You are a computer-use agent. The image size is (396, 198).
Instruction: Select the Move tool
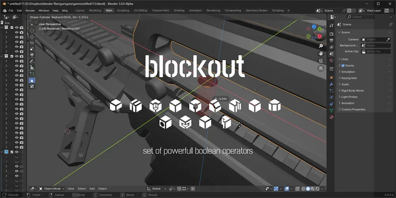[x=32, y=37]
